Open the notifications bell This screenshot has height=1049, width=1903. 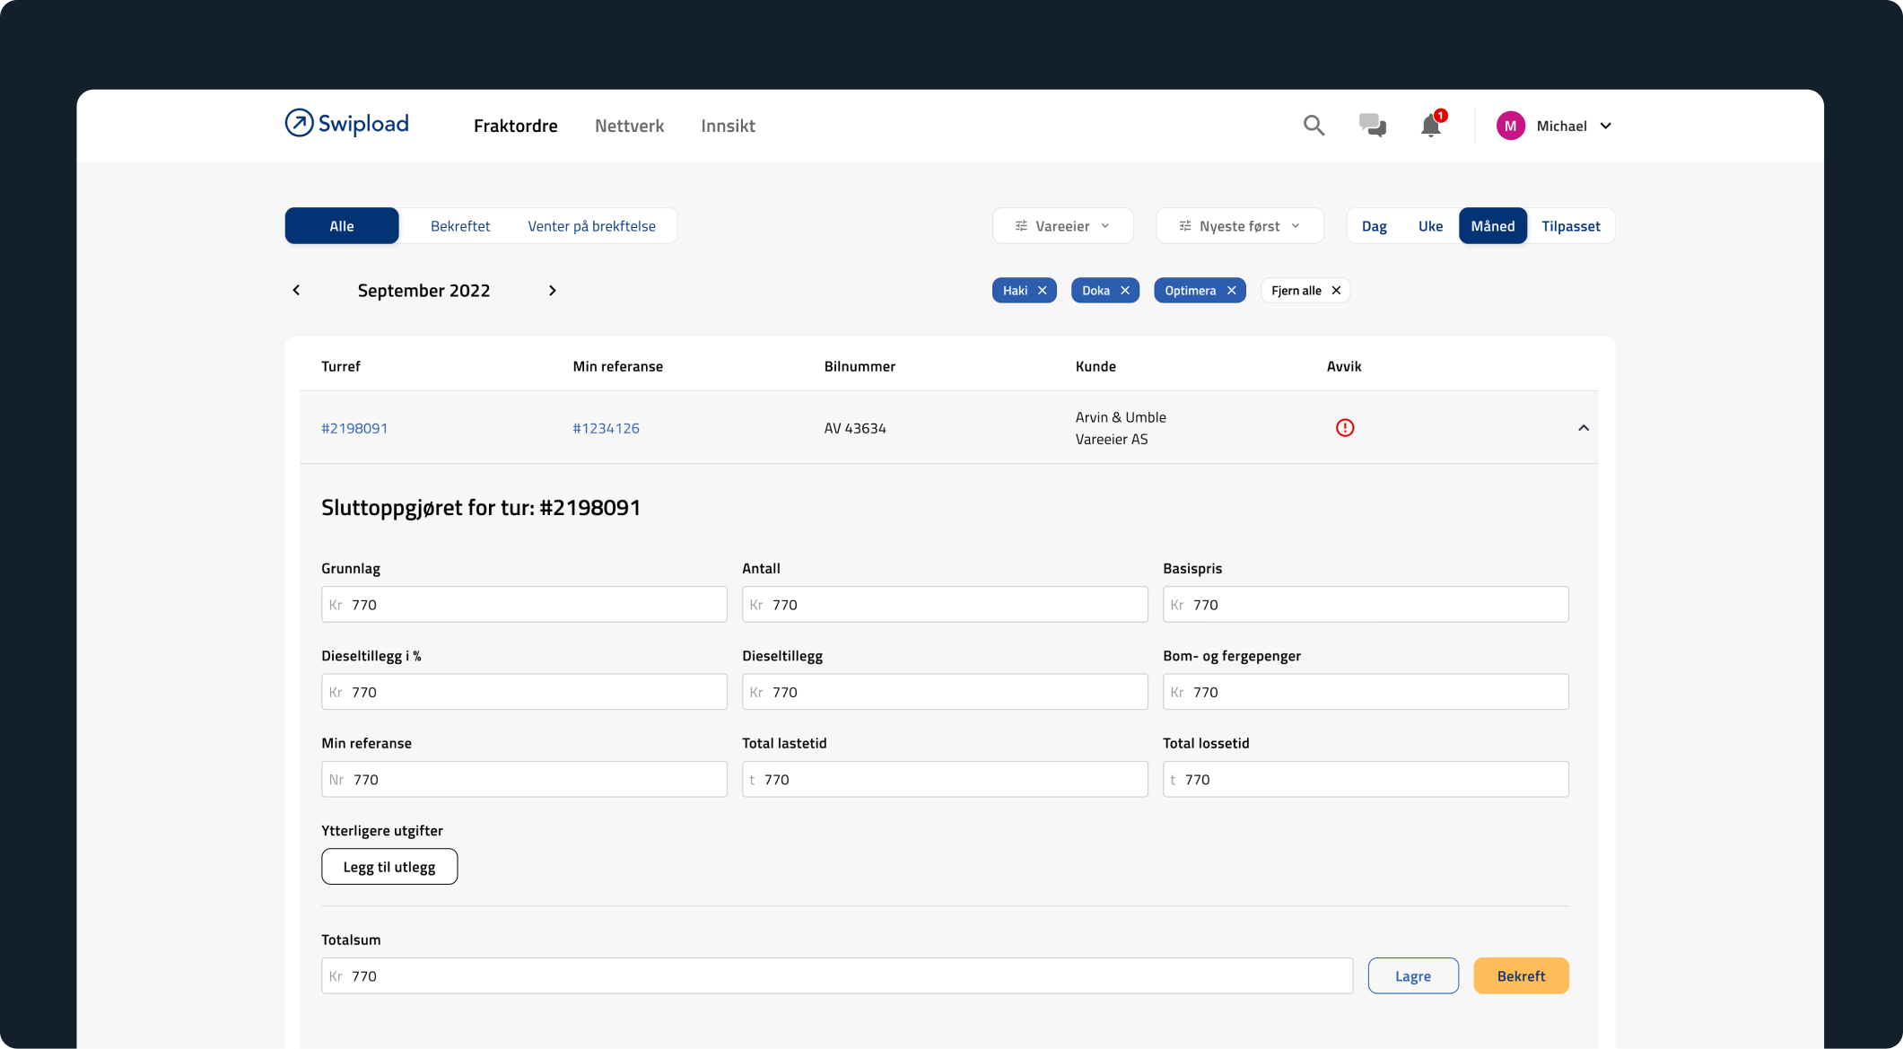coord(1431,126)
